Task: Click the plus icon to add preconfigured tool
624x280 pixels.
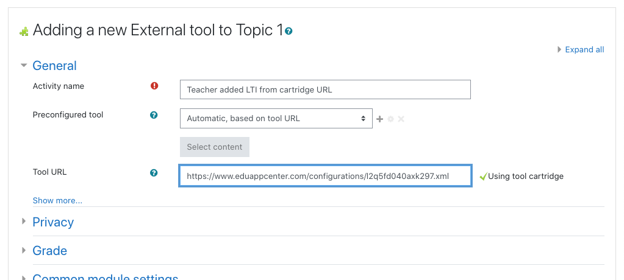Action: [x=379, y=119]
